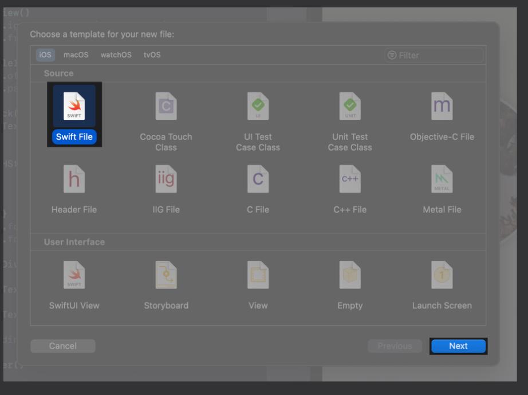Pick the UI Test Case Class template
This screenshot has width=528, height=395.
click(258, 122)
